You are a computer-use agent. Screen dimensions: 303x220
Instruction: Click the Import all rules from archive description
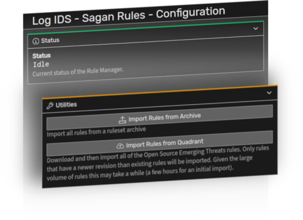click(x=92, y=132)
